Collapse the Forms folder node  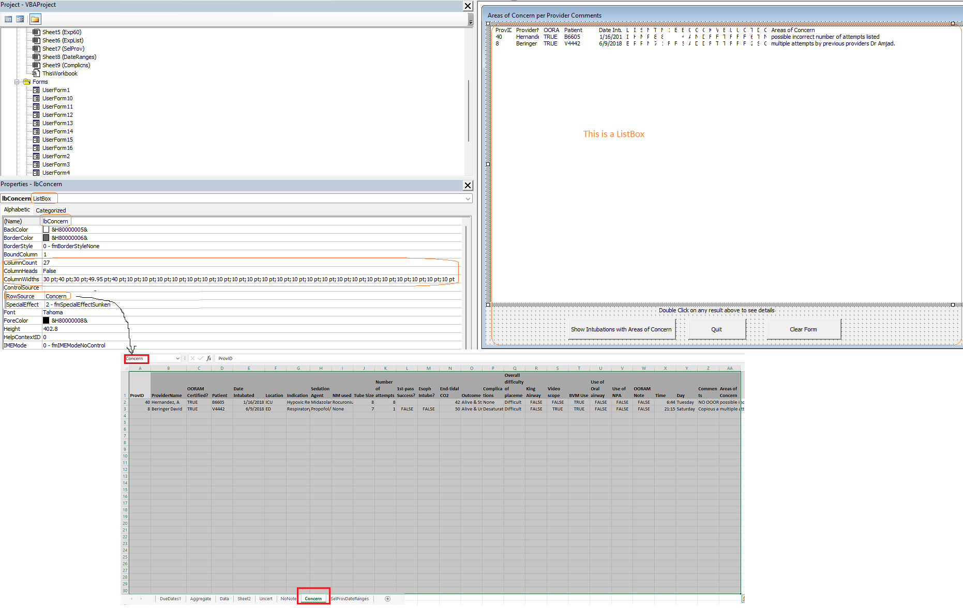point(17,82)
